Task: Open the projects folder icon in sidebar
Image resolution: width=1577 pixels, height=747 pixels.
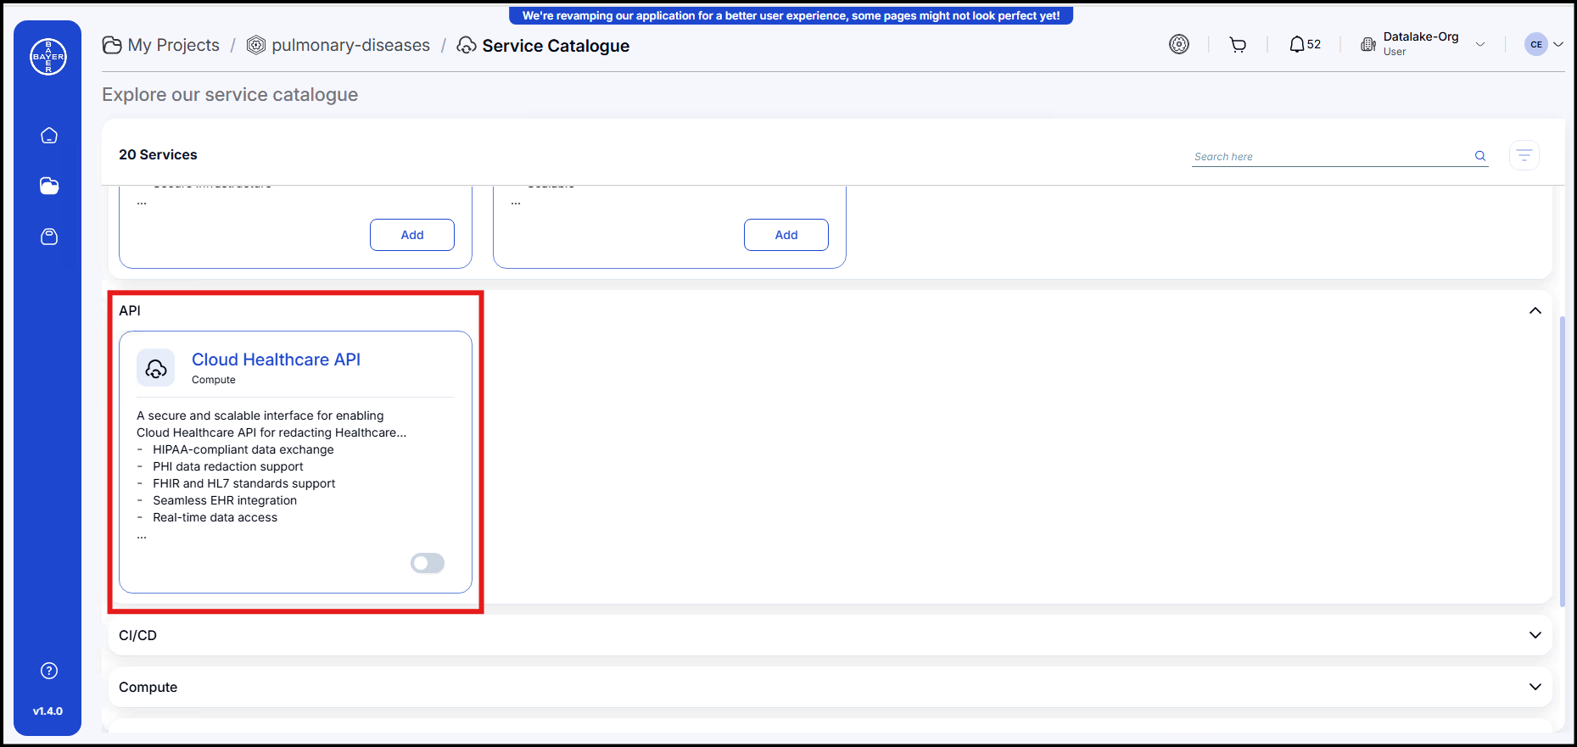Action: pos(49,186)
